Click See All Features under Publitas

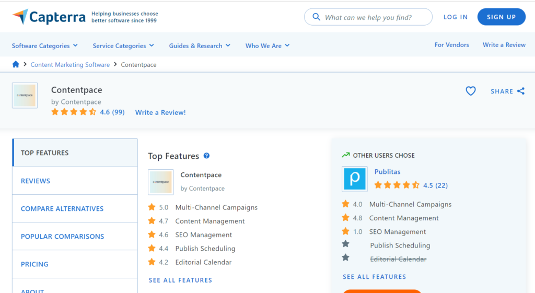(x=374, y=277)
